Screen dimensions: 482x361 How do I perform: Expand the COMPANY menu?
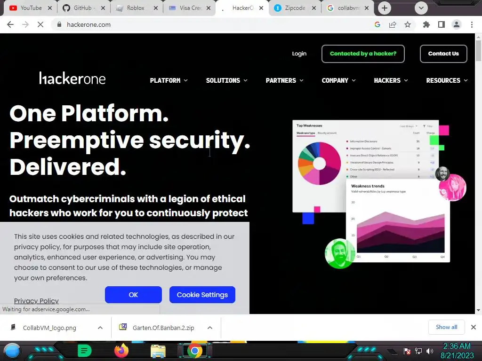(338, 80)
